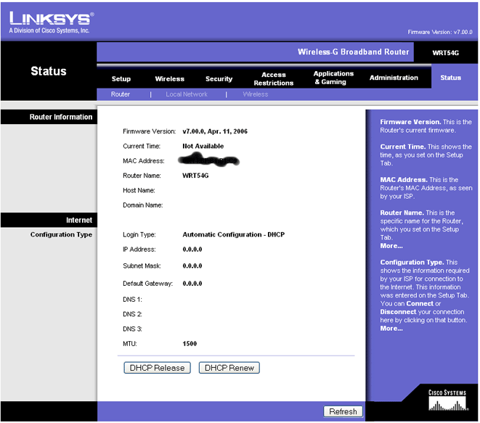Click the Cisco Systems logo
This screenshot has width=480, height=423.
coord(447,401)
